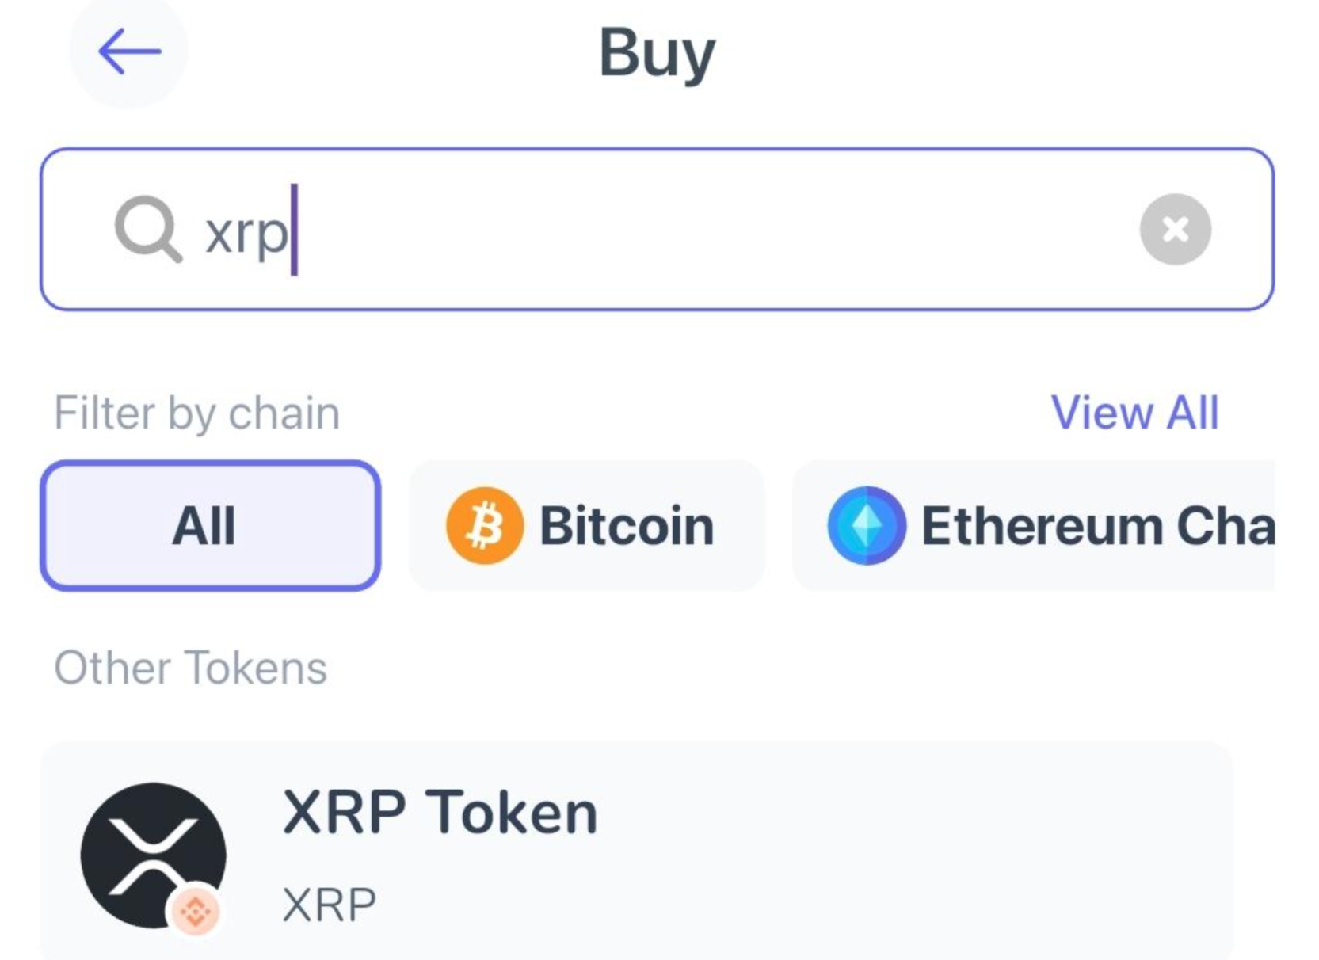1319x960 pixels.
Task: Click the Filter by chain label
Action: pyautogui.click(x=196, y=413)
